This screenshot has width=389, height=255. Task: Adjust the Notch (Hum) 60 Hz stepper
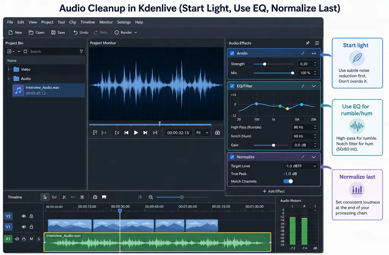point(315,136)
